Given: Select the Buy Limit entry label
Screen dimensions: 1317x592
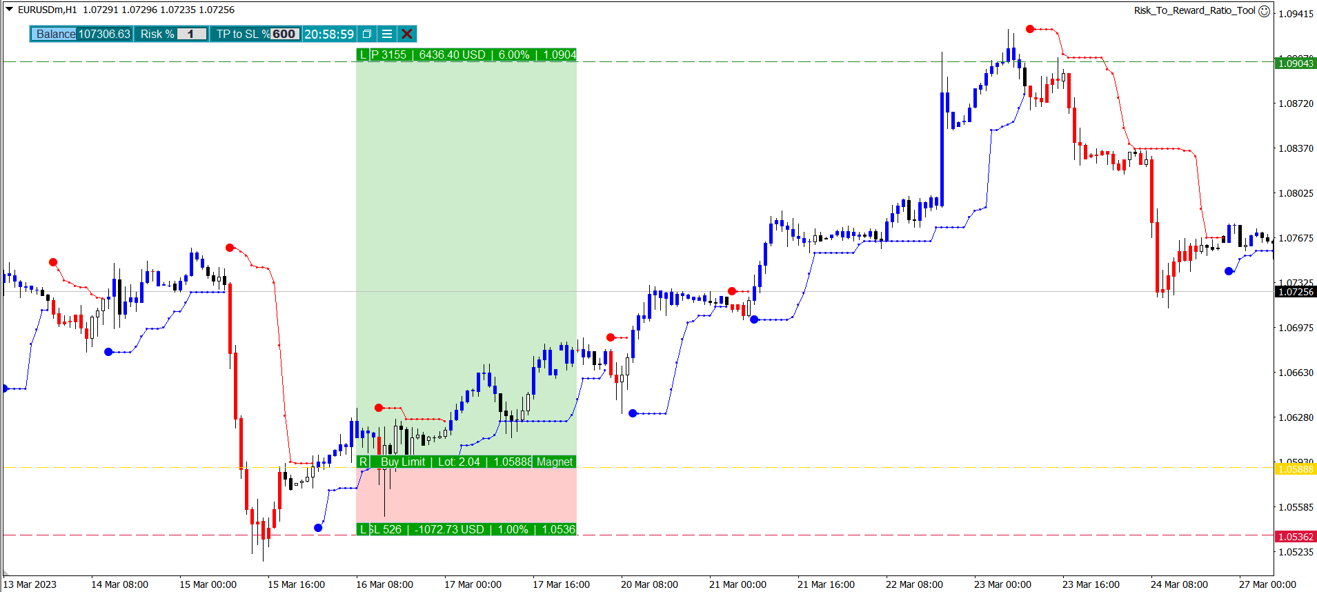Looking at the screenshot, I should pos(451,462).
